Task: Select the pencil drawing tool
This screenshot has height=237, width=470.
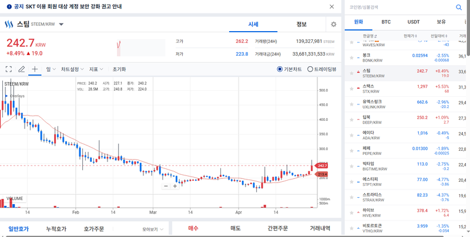Action: tap(21, 69)
